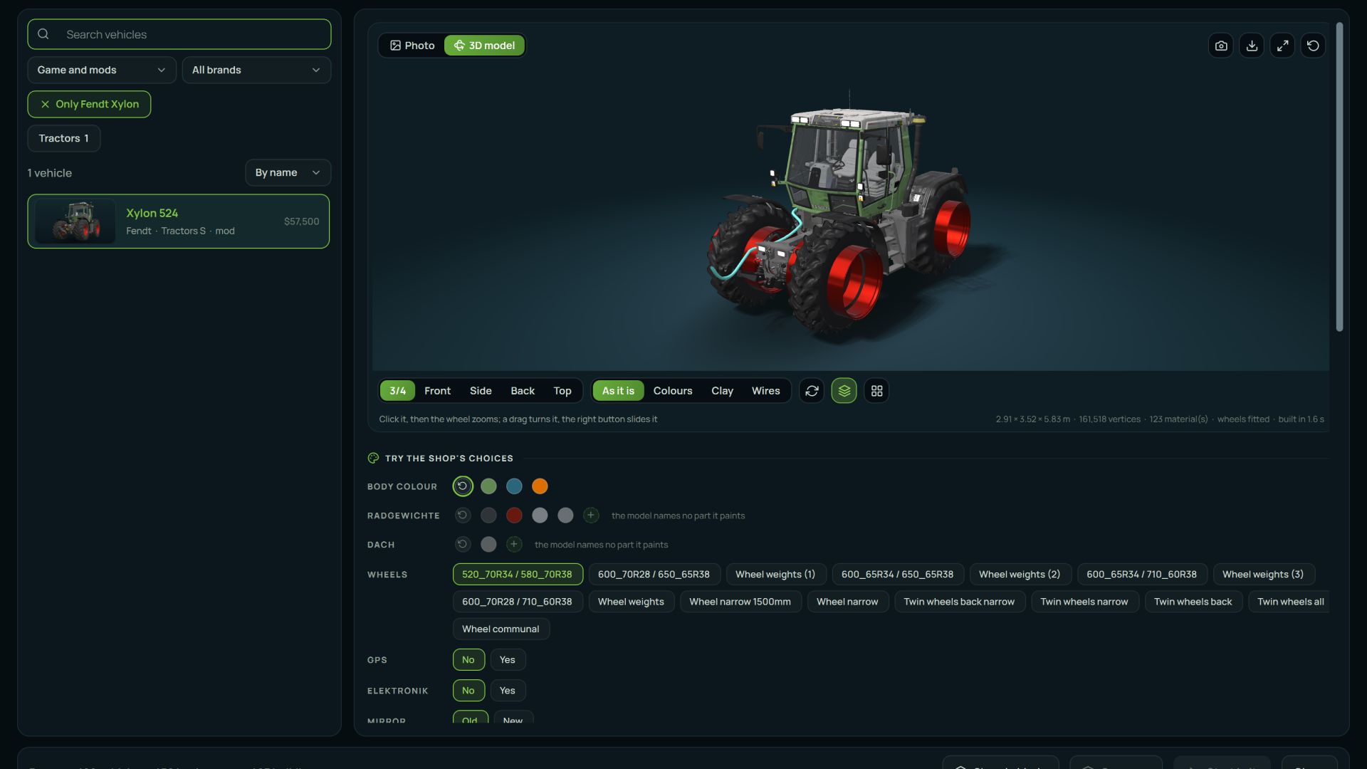Open Xylon 524 vehicle card
The image size is (1367, 769).
click(x=179, y=221)
